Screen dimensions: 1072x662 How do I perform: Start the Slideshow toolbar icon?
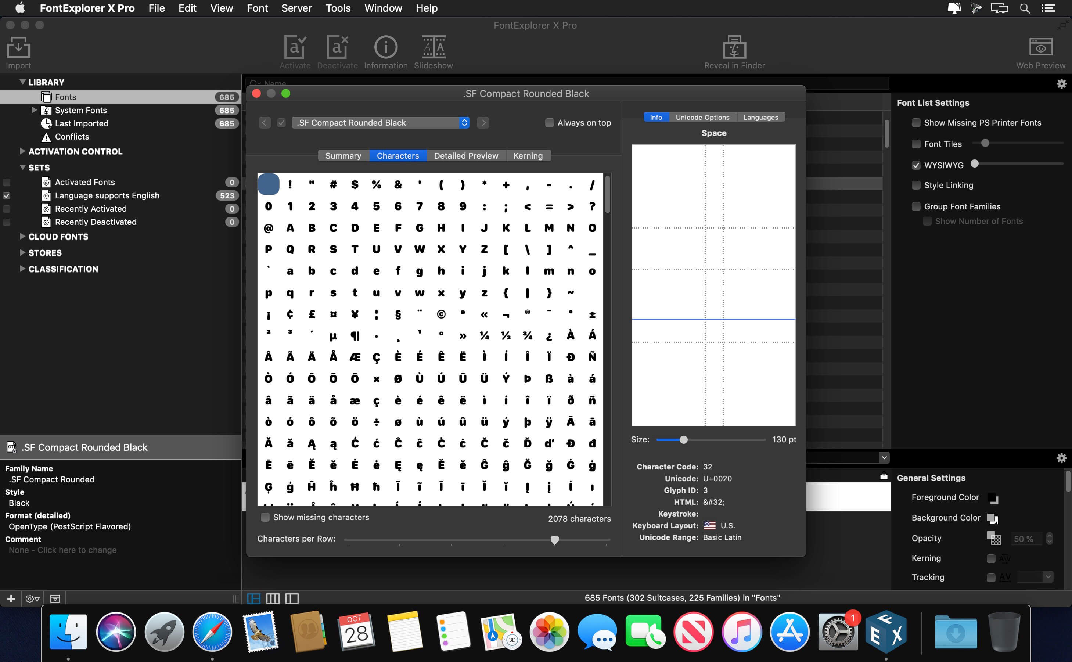tap(434, 47)
